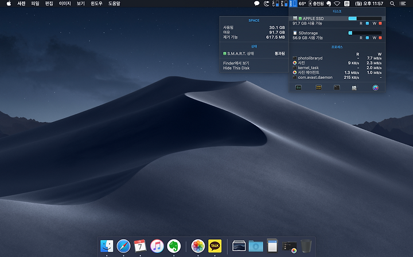Open iTunes from the Dock

coord(157,246)
